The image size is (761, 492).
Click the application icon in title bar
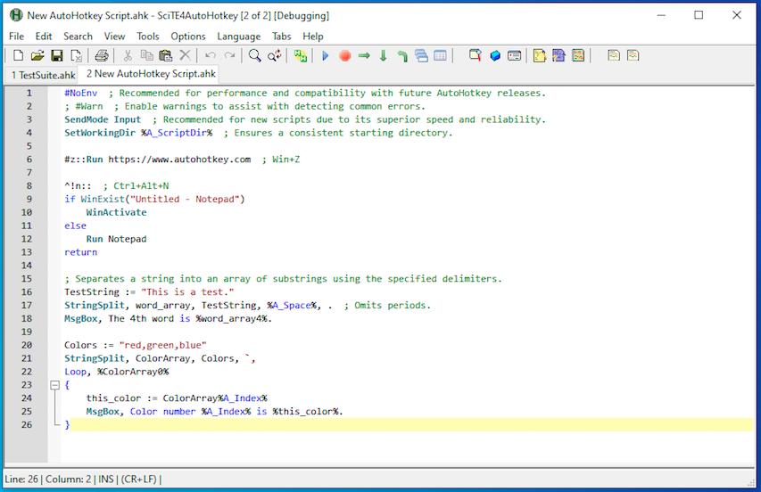(x=16, y=15)
